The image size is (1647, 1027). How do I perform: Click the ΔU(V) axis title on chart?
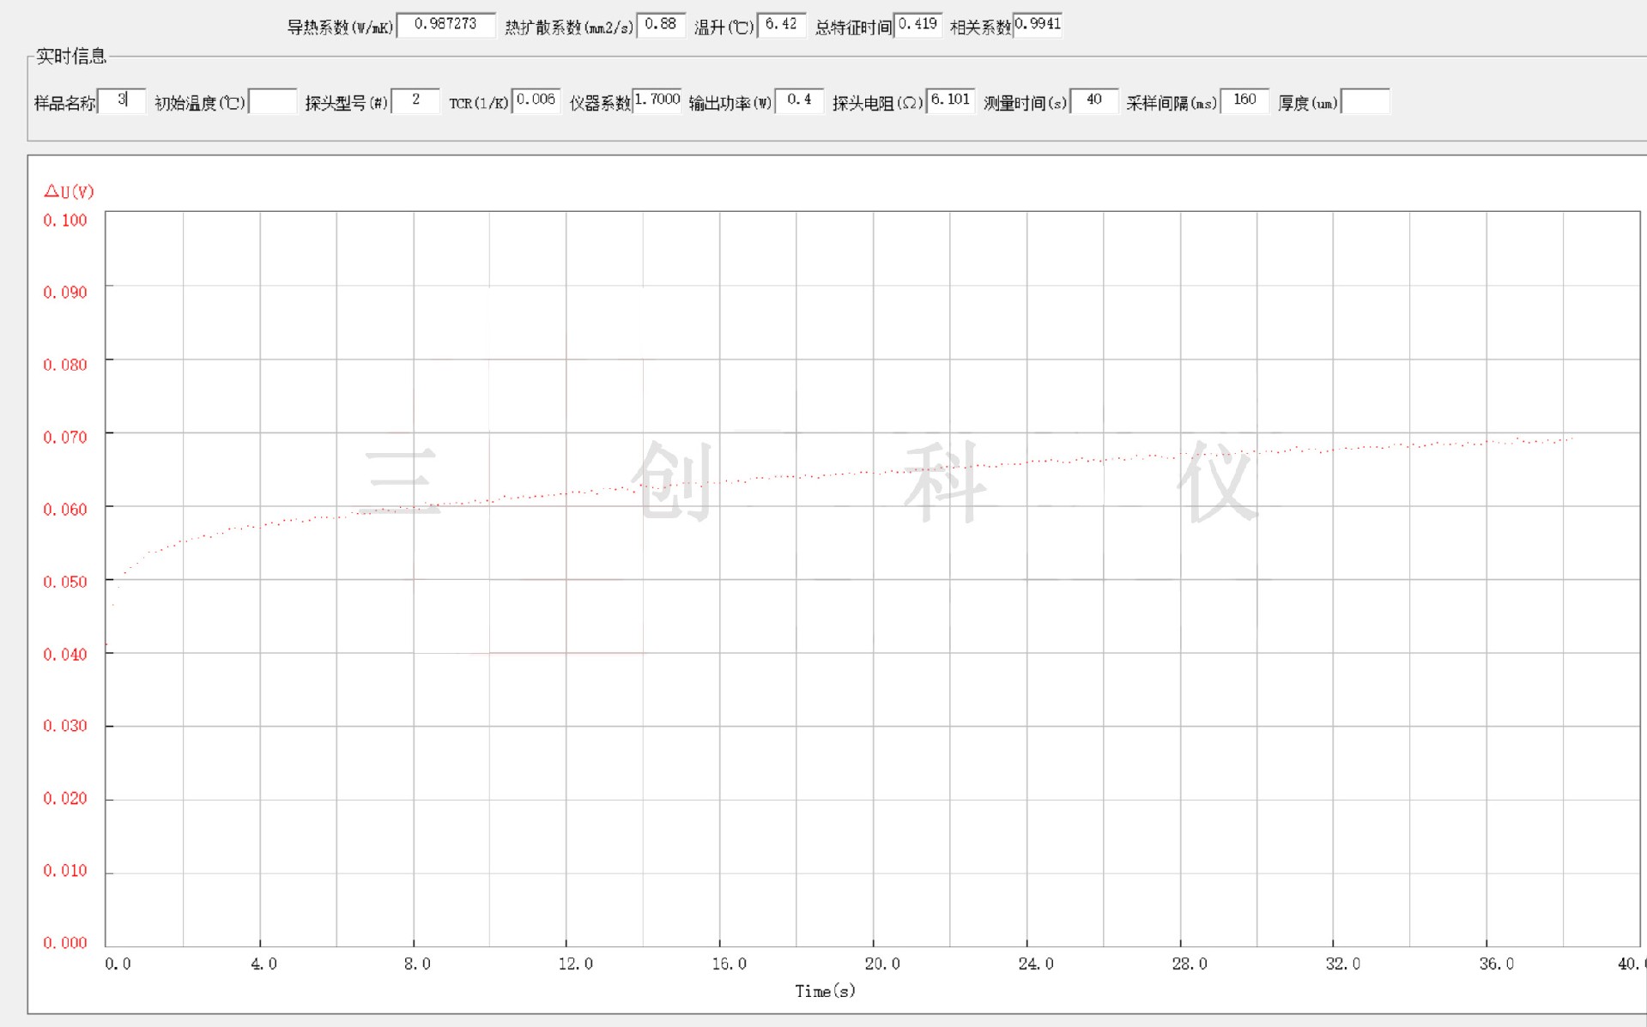pos(69,191)
